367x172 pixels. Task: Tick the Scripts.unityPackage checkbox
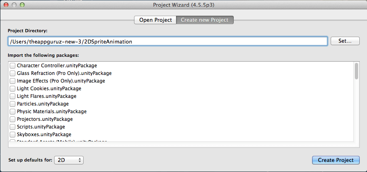click(13, 127)
